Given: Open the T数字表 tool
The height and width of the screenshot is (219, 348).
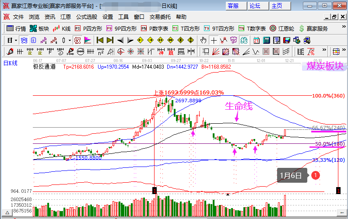Looking at the screenshot, I should coord(252,28).
